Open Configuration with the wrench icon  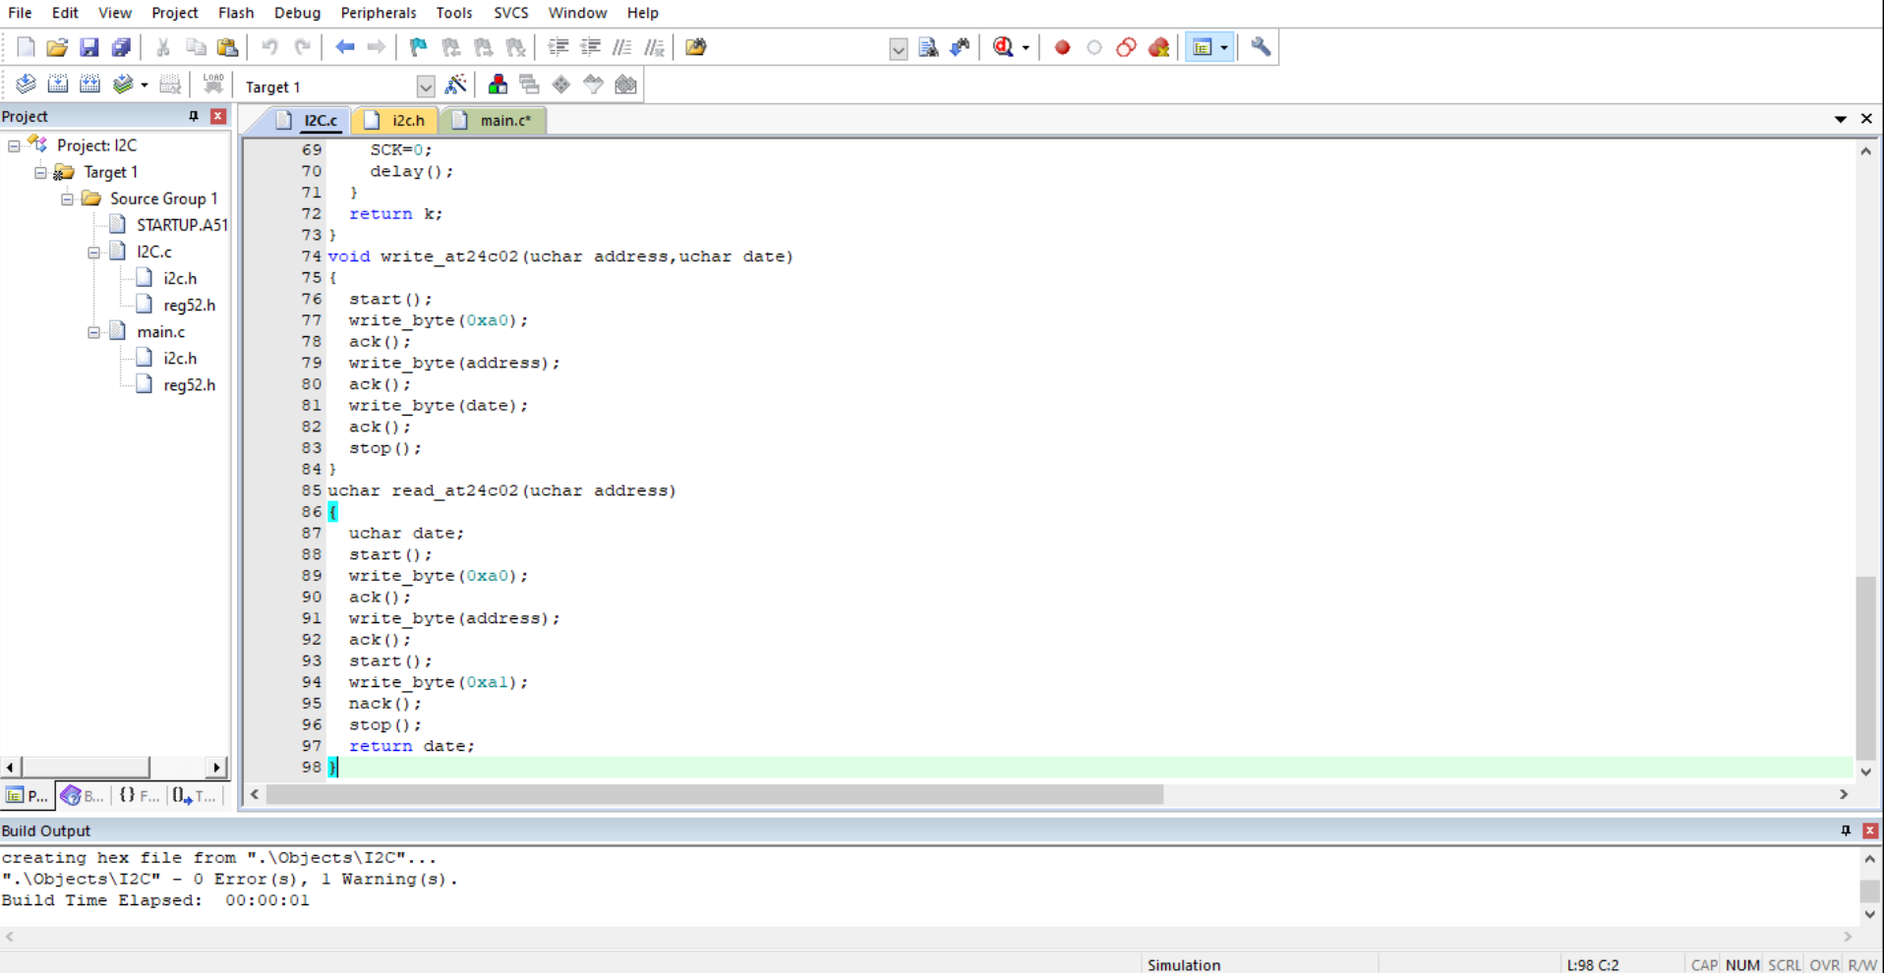point(1261,47)
